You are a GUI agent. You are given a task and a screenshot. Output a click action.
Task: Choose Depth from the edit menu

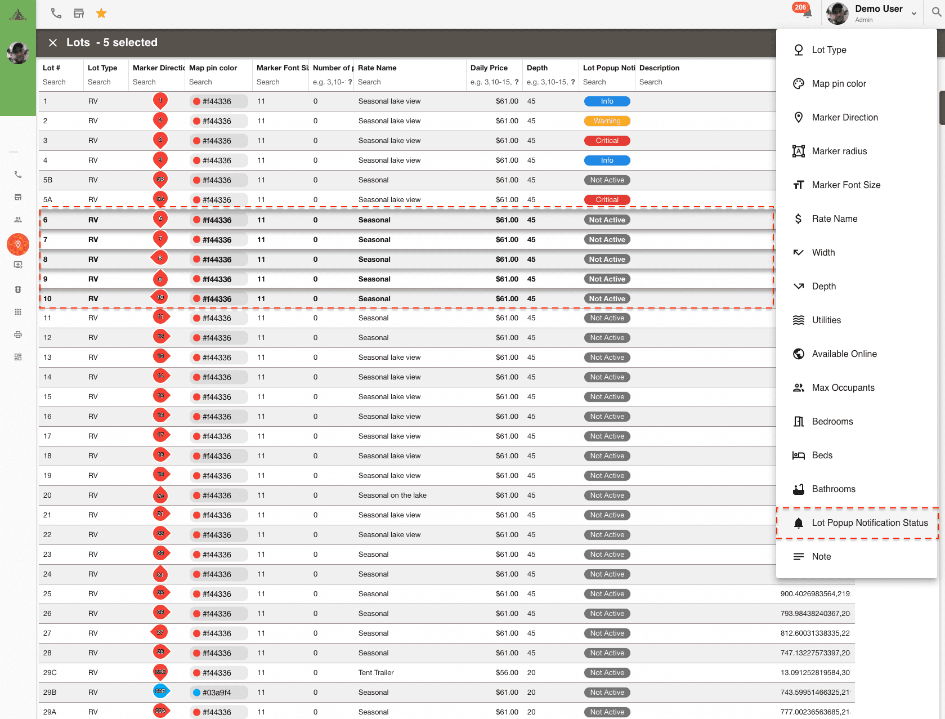coord(857,286)
